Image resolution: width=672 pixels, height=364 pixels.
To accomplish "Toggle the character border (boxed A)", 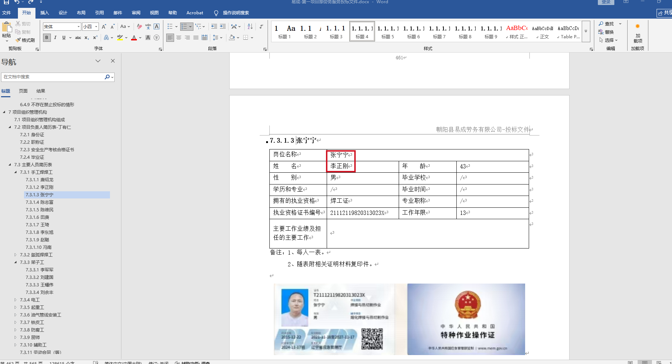I will pos(157,26).
